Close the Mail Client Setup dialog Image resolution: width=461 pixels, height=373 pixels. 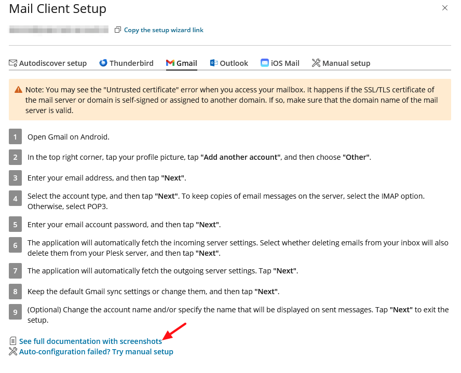(x=445, y=8)
